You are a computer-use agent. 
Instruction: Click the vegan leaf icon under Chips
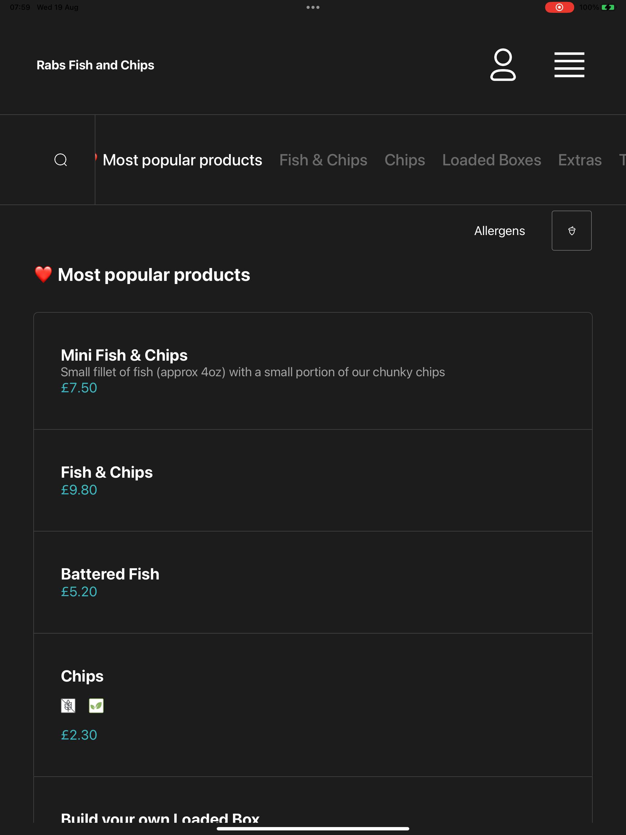[96, 705]
